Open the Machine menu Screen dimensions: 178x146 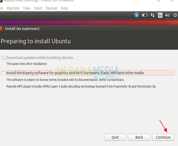13,8
